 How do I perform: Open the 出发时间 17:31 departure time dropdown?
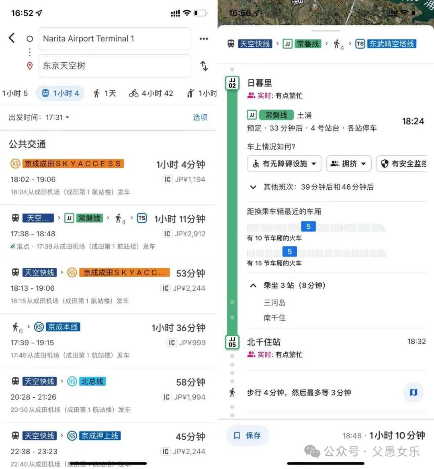coord(39,117)
